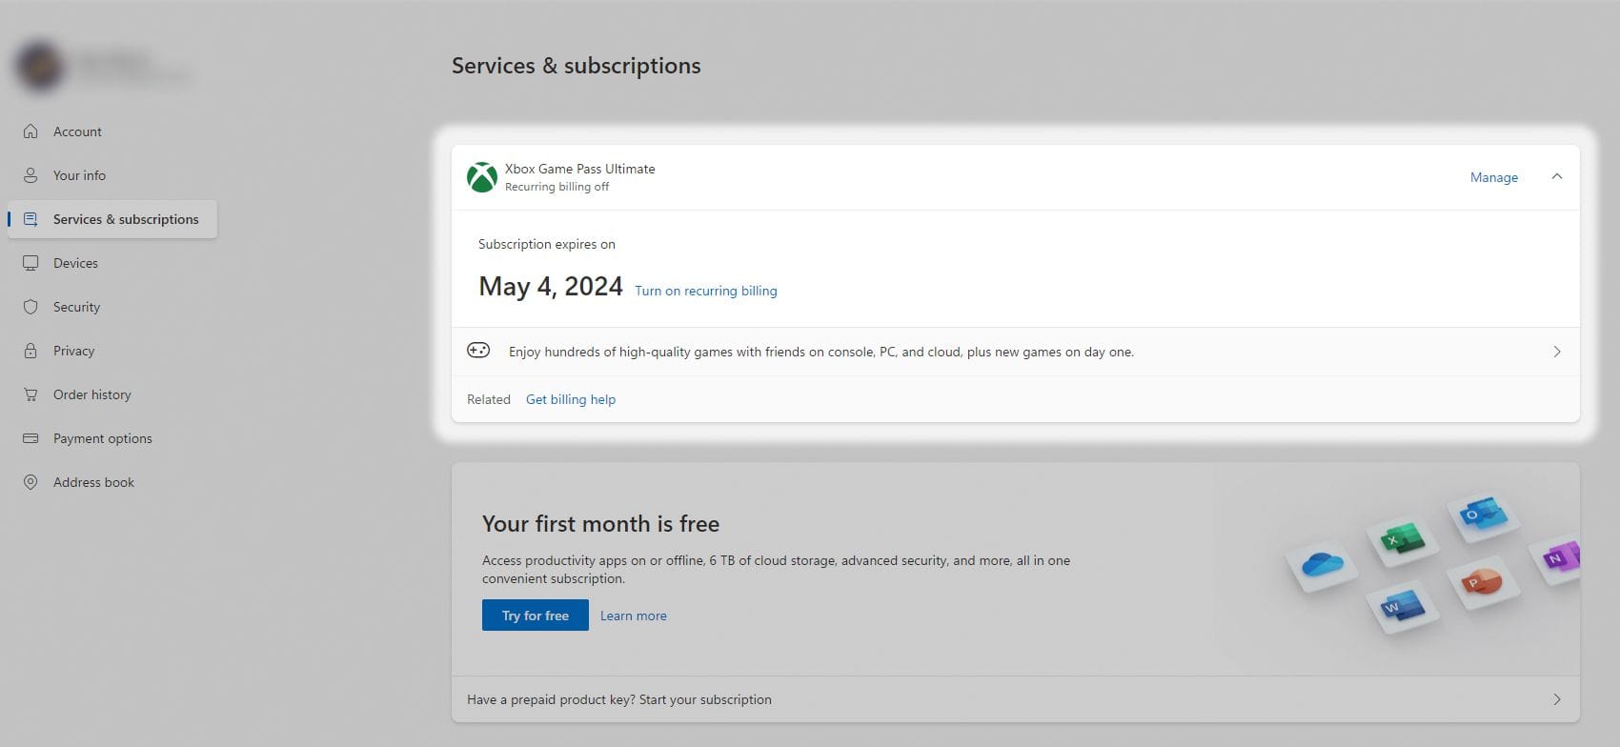Open Manage for Xbox Game Pass Ultimate

[x=1493, y=177]
